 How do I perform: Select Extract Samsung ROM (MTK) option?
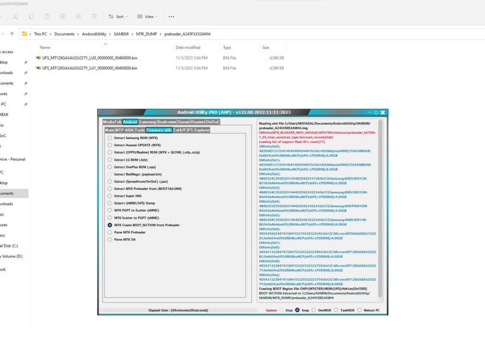(110, 138)
